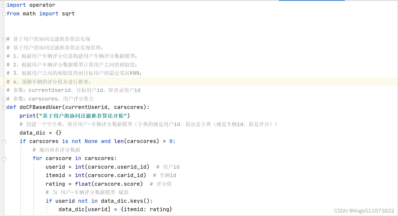Click the 'currentUserid' parameter in the def line
Image resolution: width=398 pixels, height=216 pixels.
[86, 107]
